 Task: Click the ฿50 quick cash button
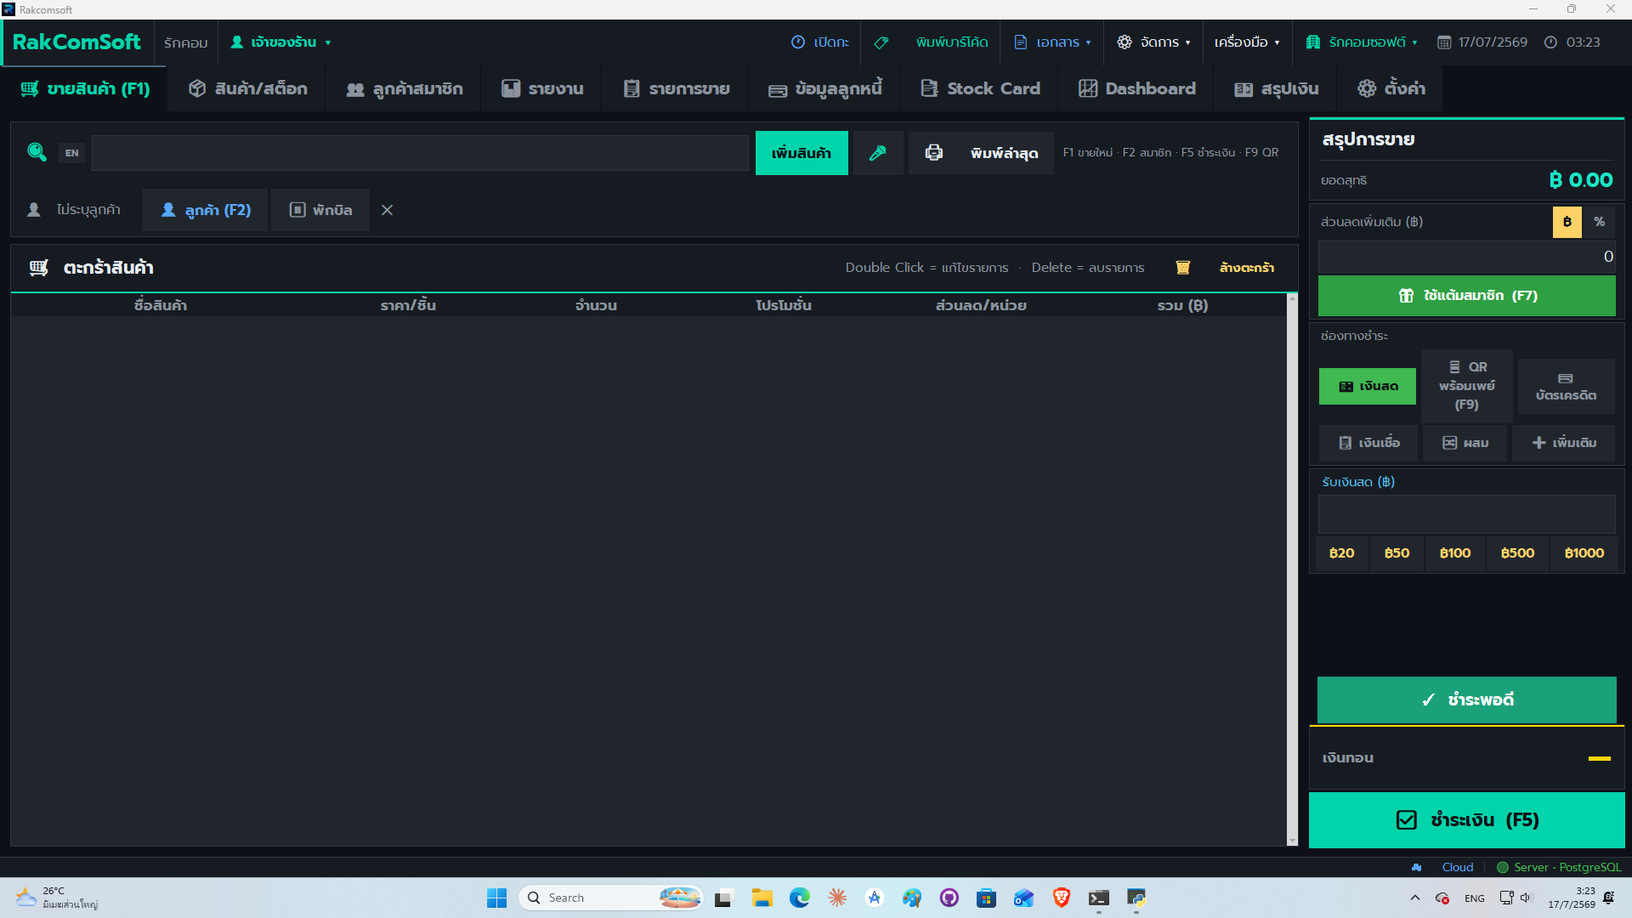[1397, 553]
